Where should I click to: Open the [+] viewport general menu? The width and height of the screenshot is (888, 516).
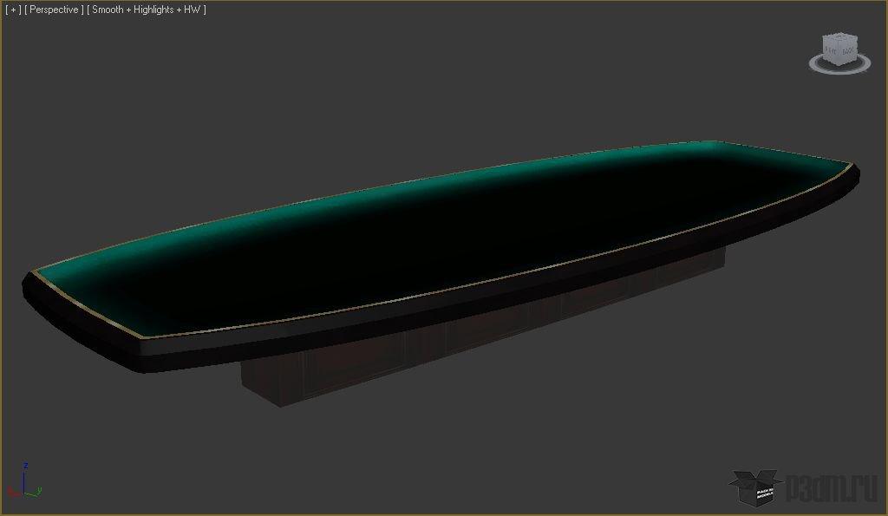click(x=13, y=10)
